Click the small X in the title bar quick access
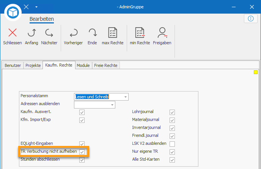Viewport: 261px width, 169px height. point(26,7)
